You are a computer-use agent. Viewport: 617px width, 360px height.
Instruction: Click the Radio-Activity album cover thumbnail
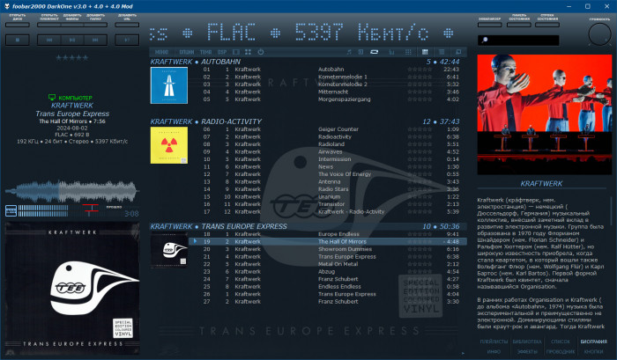pos(169,145)
